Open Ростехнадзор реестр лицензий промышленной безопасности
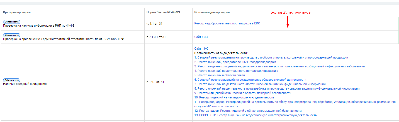This screenshot has height=122, width=399. tap(248, 111)
